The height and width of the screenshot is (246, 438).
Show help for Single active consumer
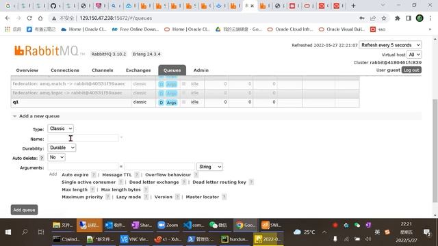pyautogui.click(x=120, y=182)
